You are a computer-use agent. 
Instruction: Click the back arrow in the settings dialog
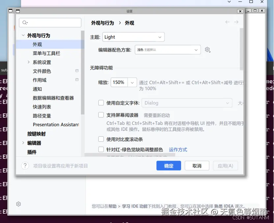pos(227,22)
